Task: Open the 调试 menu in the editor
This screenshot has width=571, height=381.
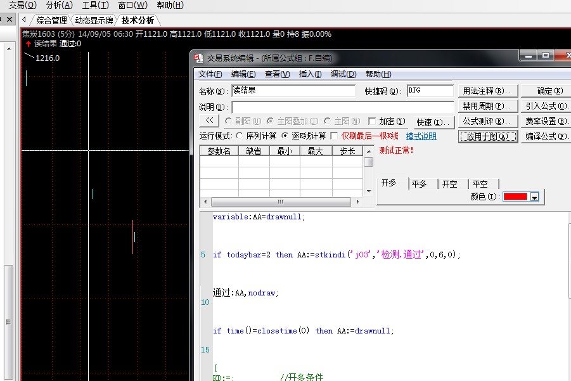Action: [343, 74]
